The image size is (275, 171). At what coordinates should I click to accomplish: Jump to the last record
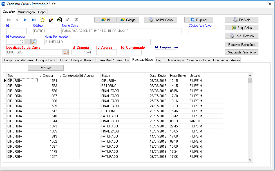tap(34, 20)
